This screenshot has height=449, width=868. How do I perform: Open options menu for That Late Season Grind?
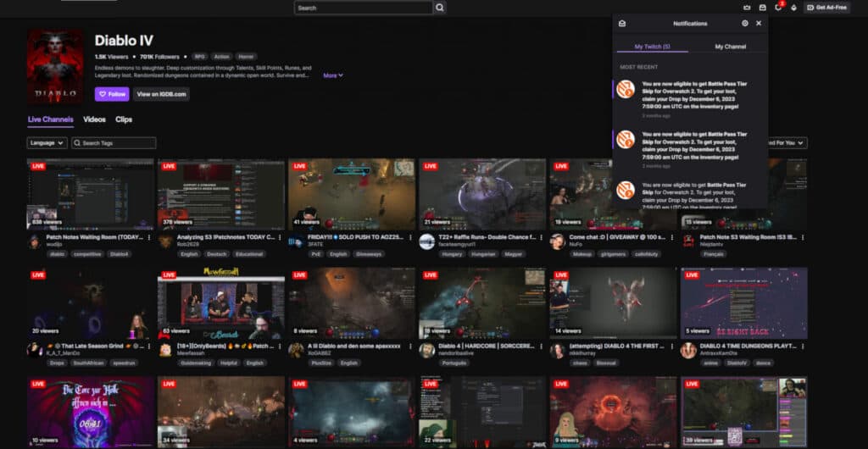point(149,346)
